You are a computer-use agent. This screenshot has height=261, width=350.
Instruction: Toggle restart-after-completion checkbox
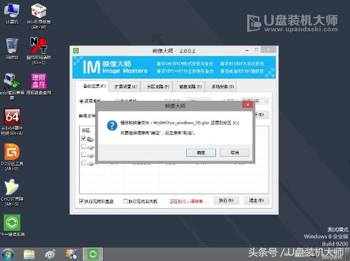(x=81, y=201)
